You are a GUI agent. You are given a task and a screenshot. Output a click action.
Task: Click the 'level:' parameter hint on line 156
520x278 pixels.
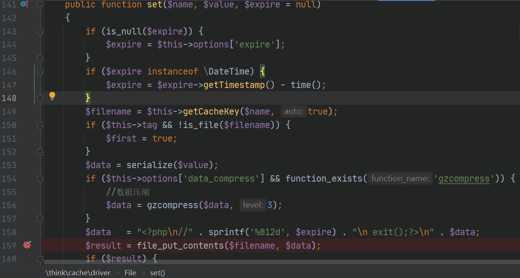coord(253,205)
